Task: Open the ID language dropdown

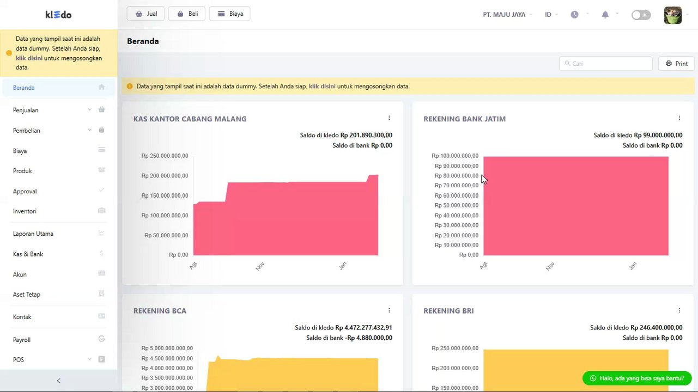Action: tap(551, 15)
